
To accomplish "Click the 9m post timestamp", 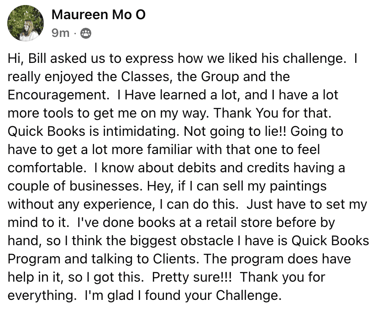I will tap(60, 33).
